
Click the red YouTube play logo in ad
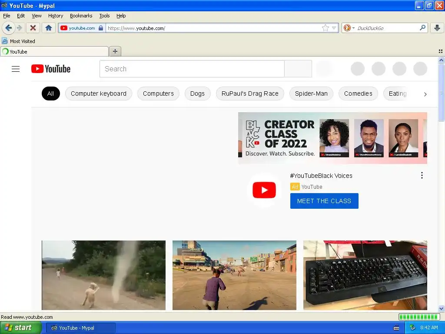(264, 190)
